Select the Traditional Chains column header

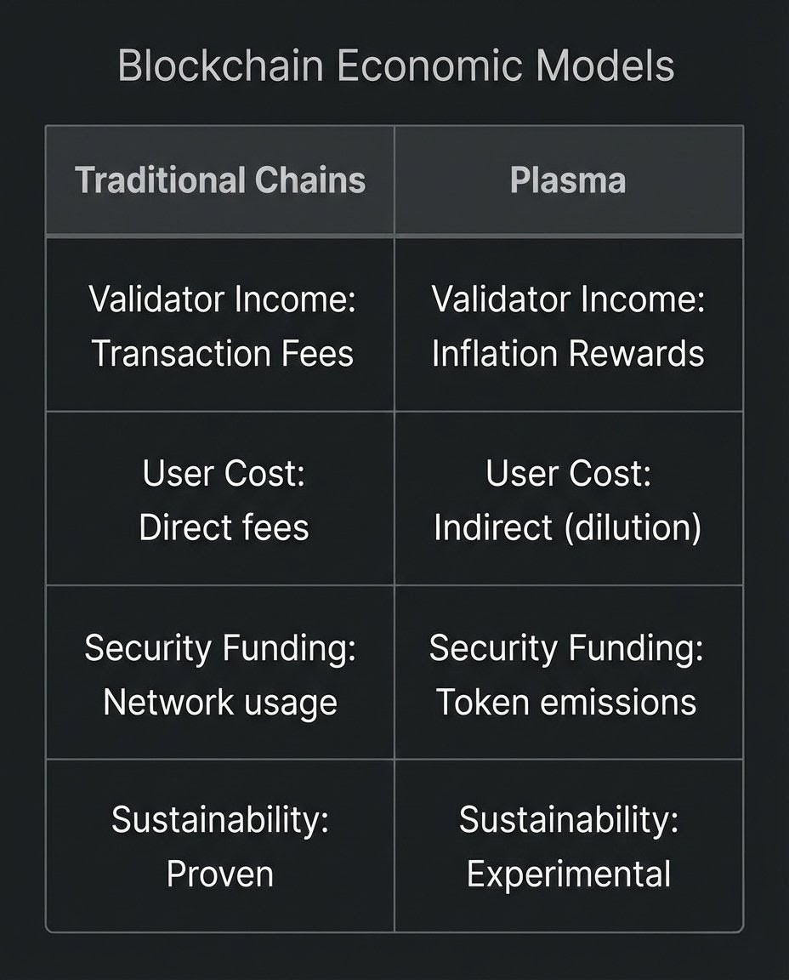tap(220, 180)
